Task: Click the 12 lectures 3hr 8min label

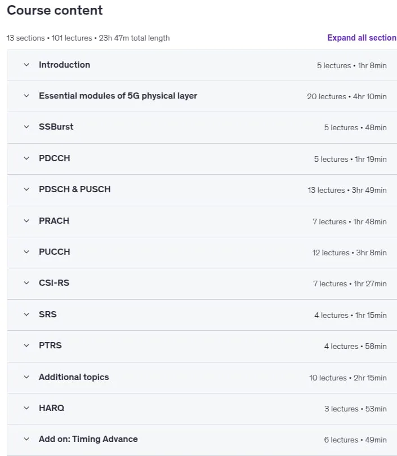Action: click(x=349, y=253)
